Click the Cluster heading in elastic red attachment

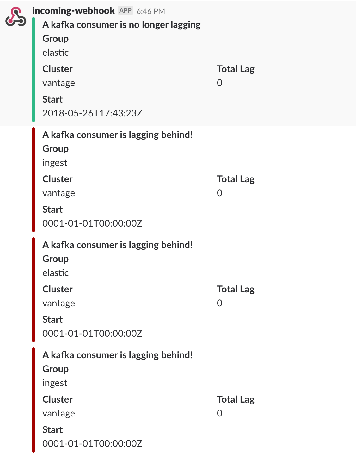click(x=58, y=289)
